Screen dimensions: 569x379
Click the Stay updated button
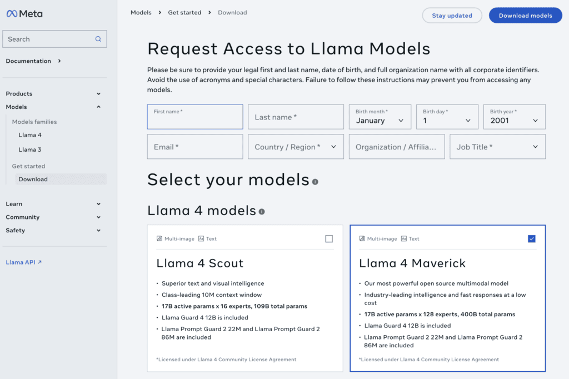pos(452,15)
